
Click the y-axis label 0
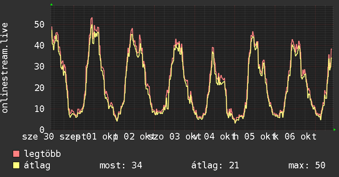42,130
